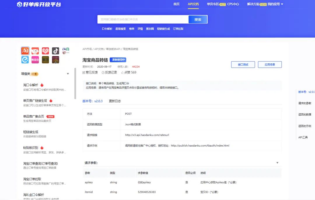315x200 pixels.
Task: Click the 超级搜索 quick search link
Action: (120, 29)
